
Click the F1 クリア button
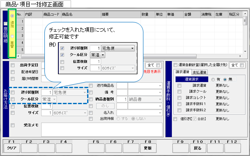(12, 148)
